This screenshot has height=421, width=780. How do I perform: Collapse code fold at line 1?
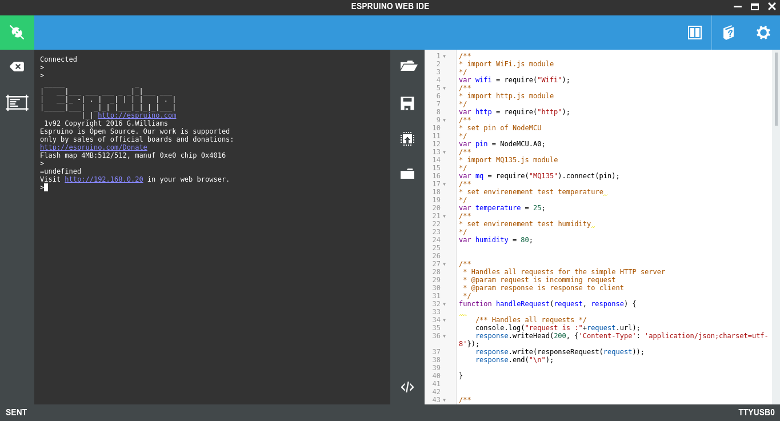coord(445,56)
